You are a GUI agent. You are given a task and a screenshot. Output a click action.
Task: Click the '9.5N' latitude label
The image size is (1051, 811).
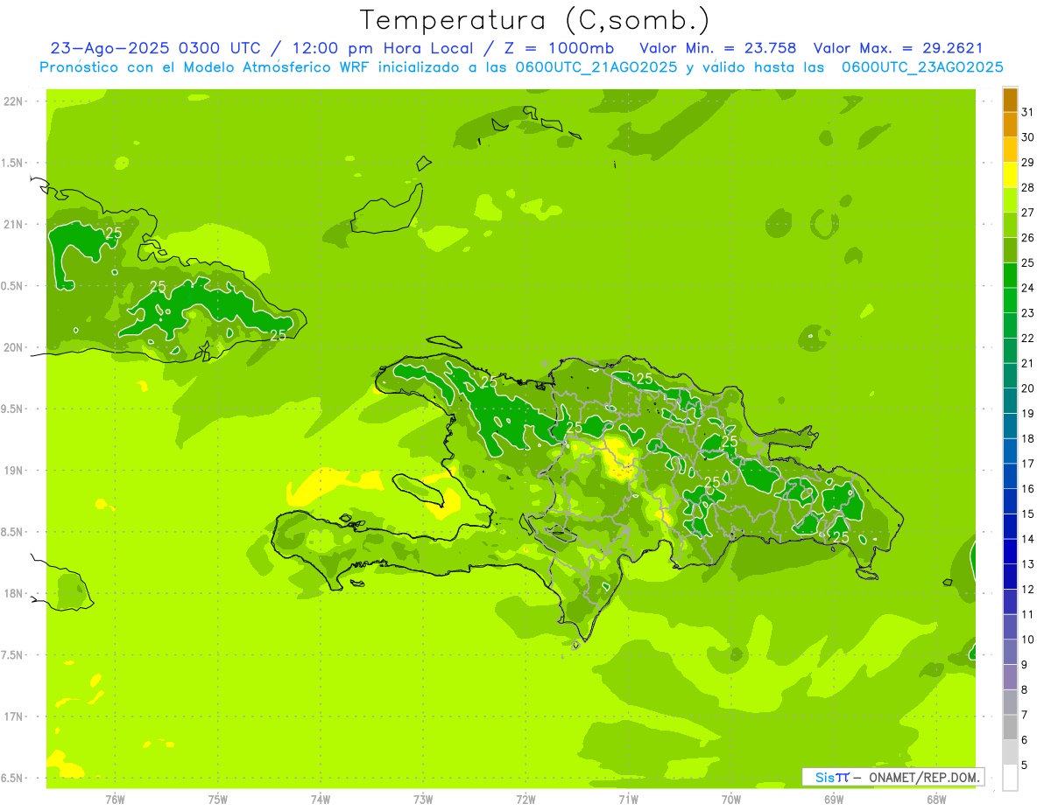[x=12, y=409]
